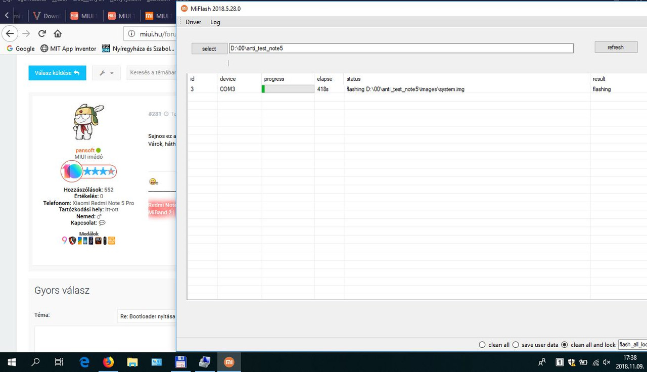
Task: Switch to Download tab in Firefox
Action: (46, 16)
